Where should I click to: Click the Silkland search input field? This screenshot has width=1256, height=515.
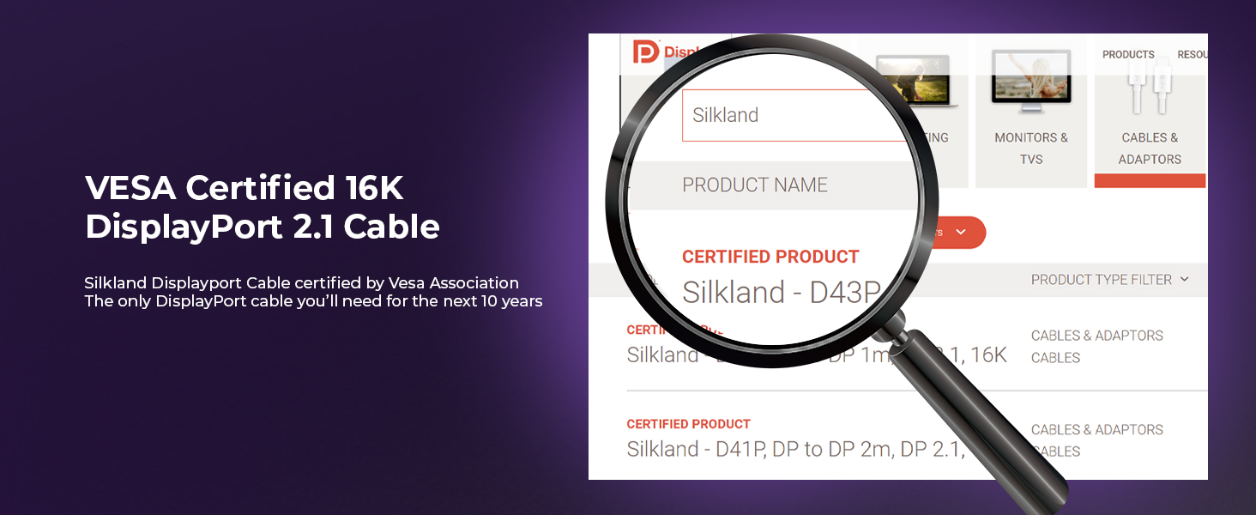[789, 115]
